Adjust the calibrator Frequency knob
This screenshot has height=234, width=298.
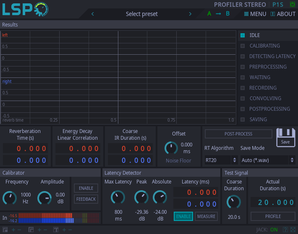point(10,198)
